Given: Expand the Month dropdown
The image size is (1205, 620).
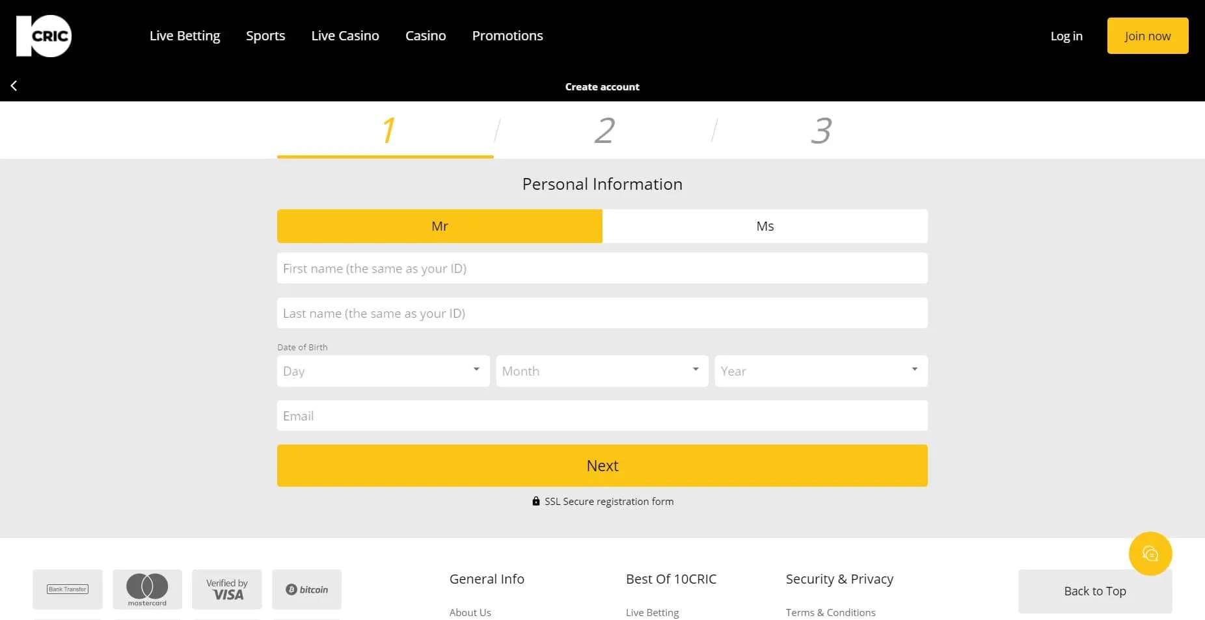Looking at the screenshot, I should (602, 371).
